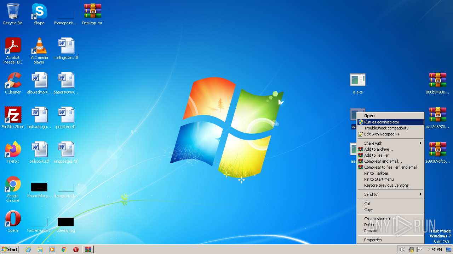Screen dimensions: 453x254
Task: Expand the Share with submenu
Action: (390, 143)
